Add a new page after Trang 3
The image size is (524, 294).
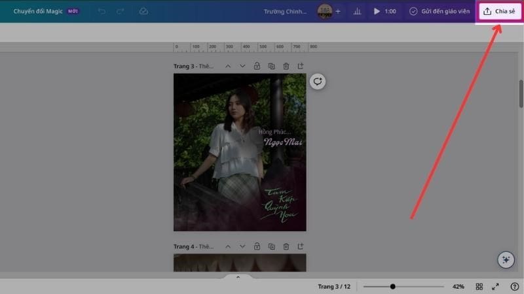301,66
